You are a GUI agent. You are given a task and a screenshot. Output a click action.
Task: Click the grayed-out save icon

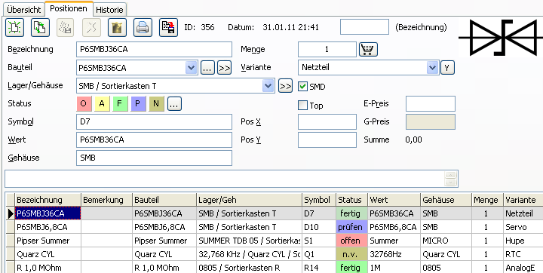(66, 27)
